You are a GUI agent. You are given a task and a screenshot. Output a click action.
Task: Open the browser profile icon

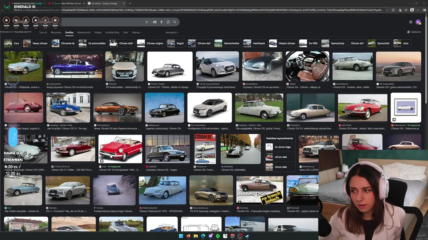(x=412, y=10)
